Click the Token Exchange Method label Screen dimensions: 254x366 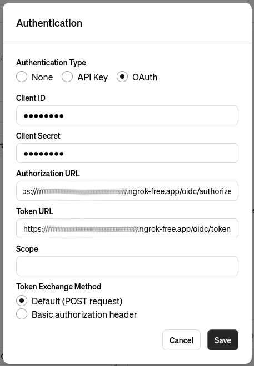tap(59, 287)
